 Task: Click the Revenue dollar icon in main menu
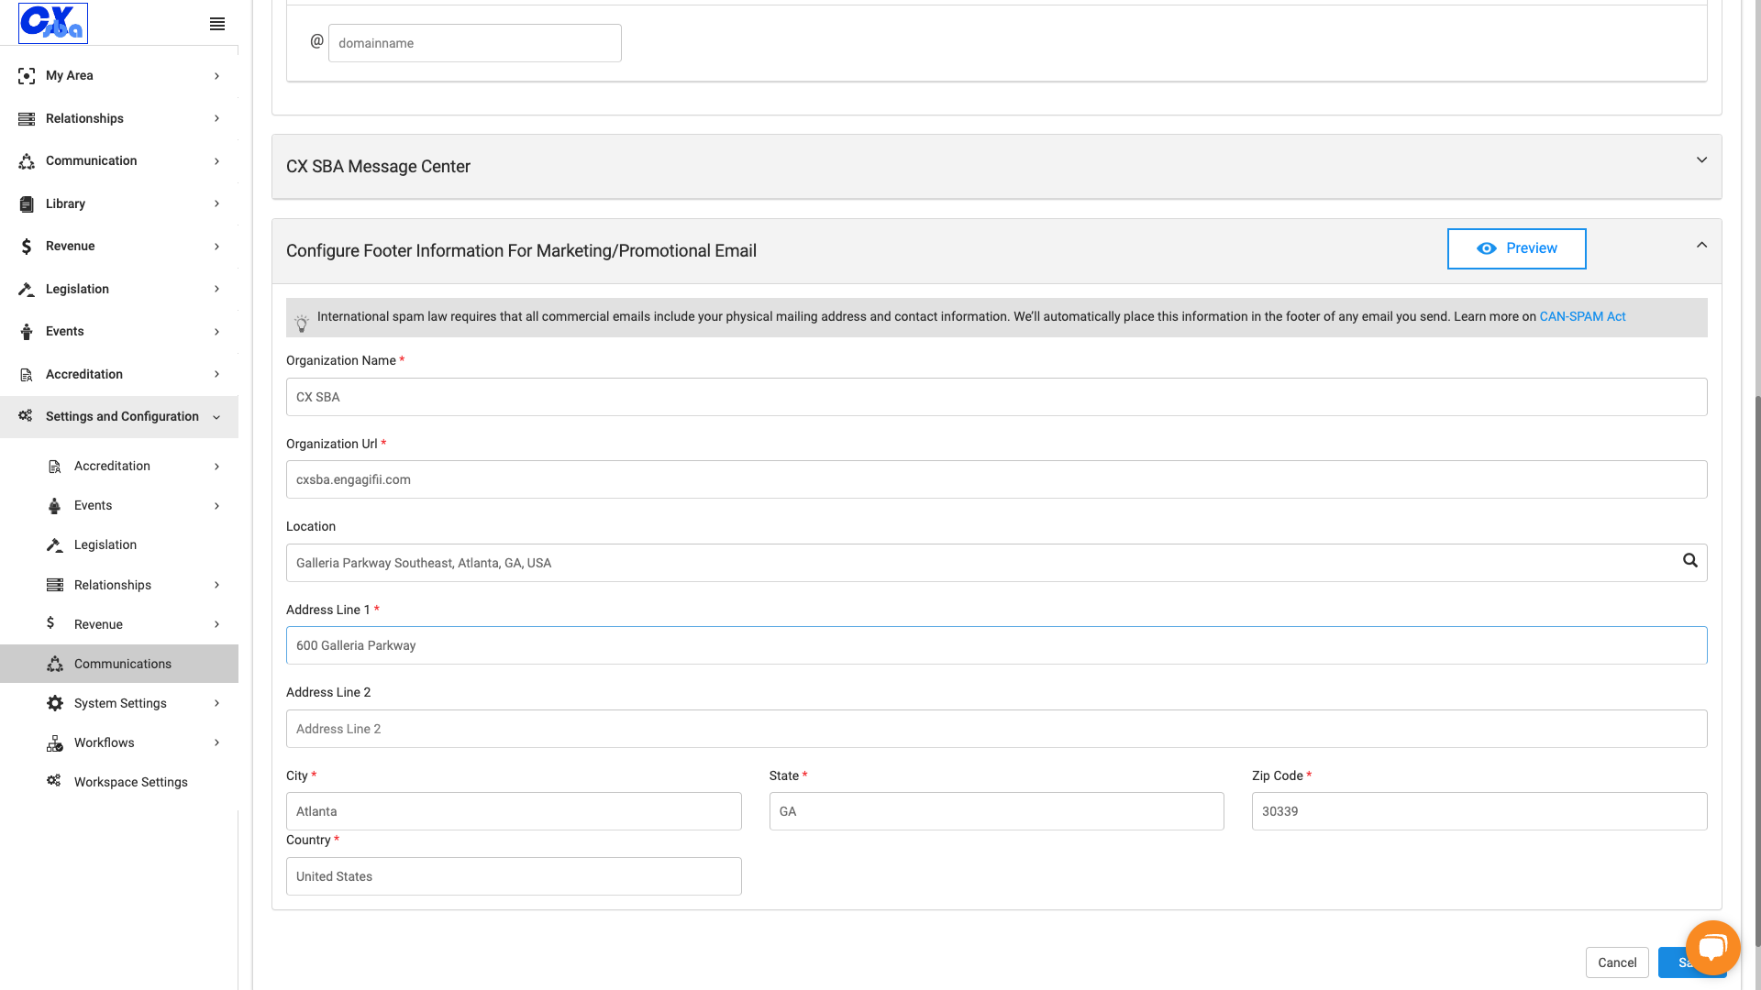point(27,247)
